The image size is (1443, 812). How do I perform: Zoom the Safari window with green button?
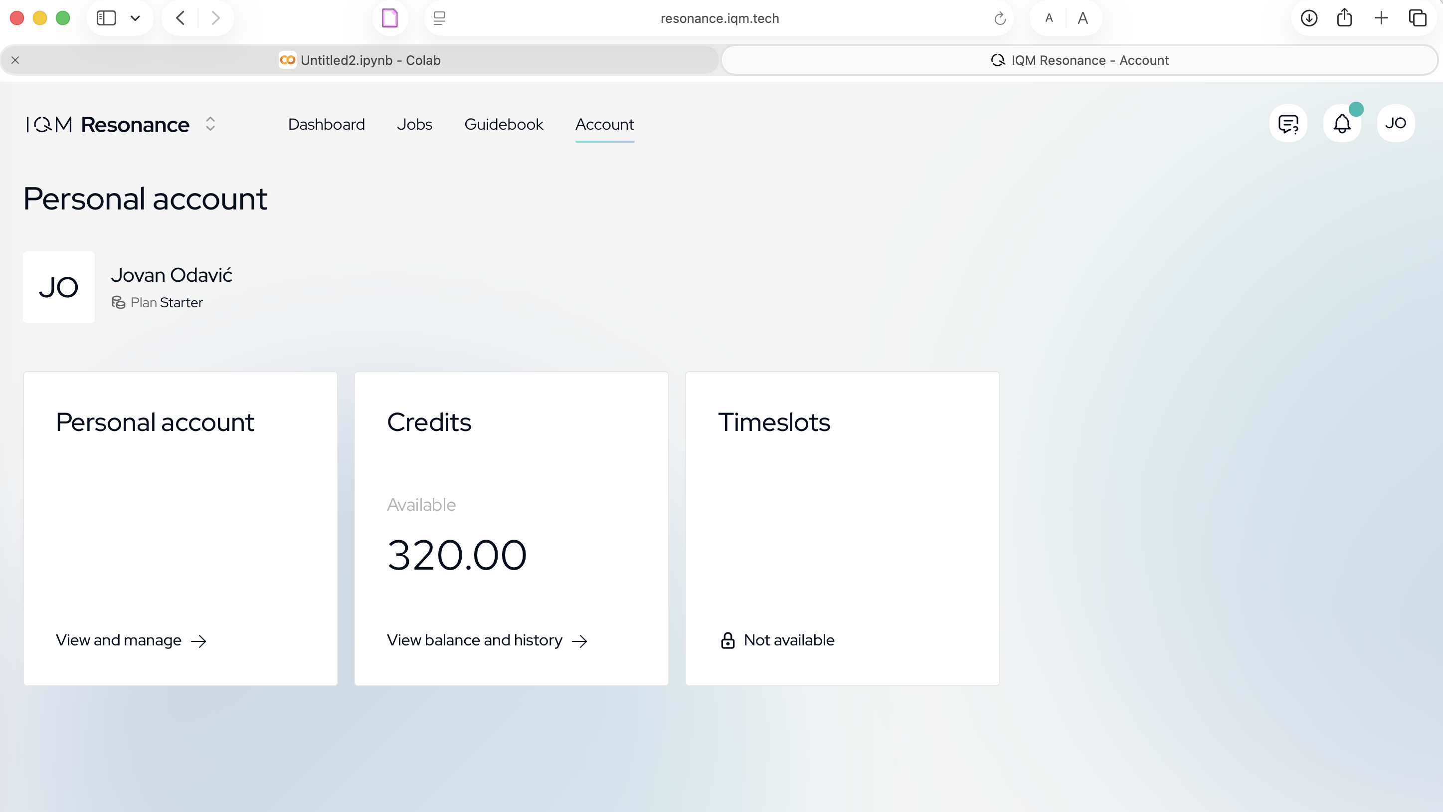point(63,18)
